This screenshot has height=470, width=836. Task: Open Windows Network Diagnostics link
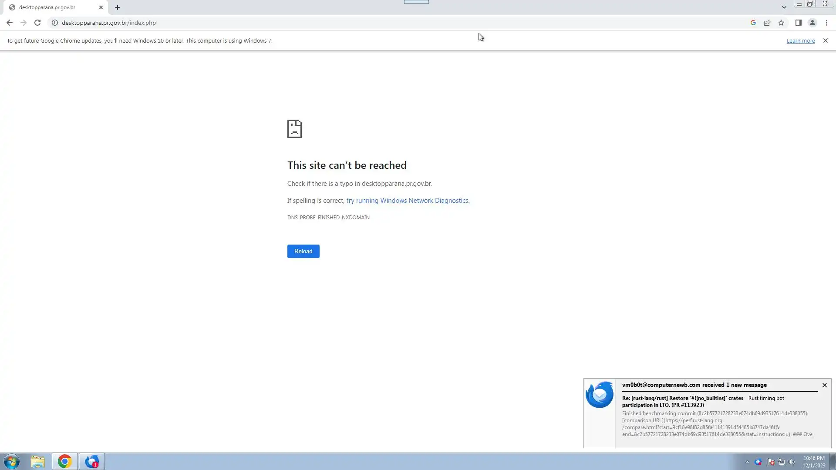click(408, 201)
